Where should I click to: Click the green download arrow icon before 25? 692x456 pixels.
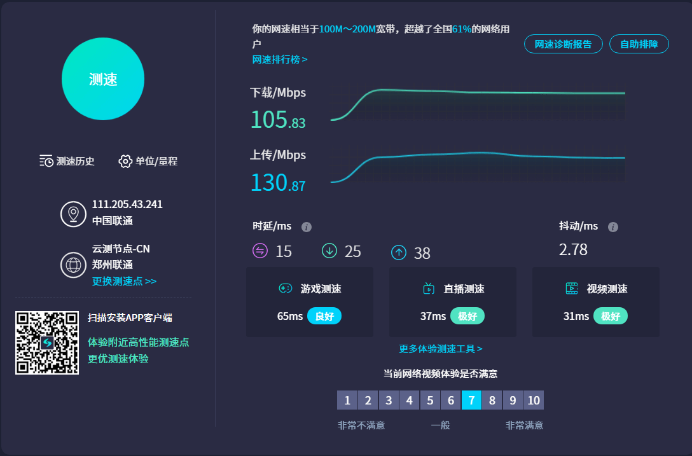click(x=329, y=251)
